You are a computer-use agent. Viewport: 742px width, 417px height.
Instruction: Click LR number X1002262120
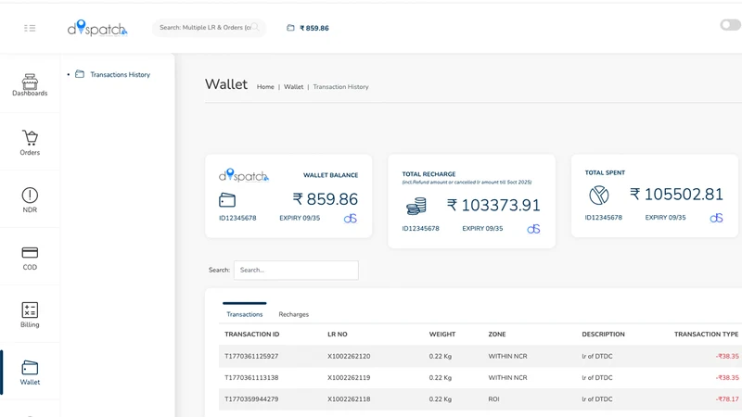click(349, 356)
